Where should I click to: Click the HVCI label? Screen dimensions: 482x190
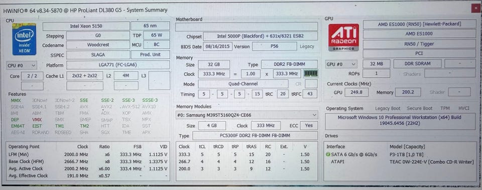click(x=464, y=108)
